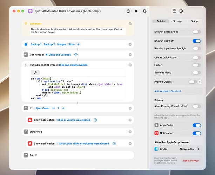Switch to the Setup tab
Viewport: 215px width, 175px height.
194,21
